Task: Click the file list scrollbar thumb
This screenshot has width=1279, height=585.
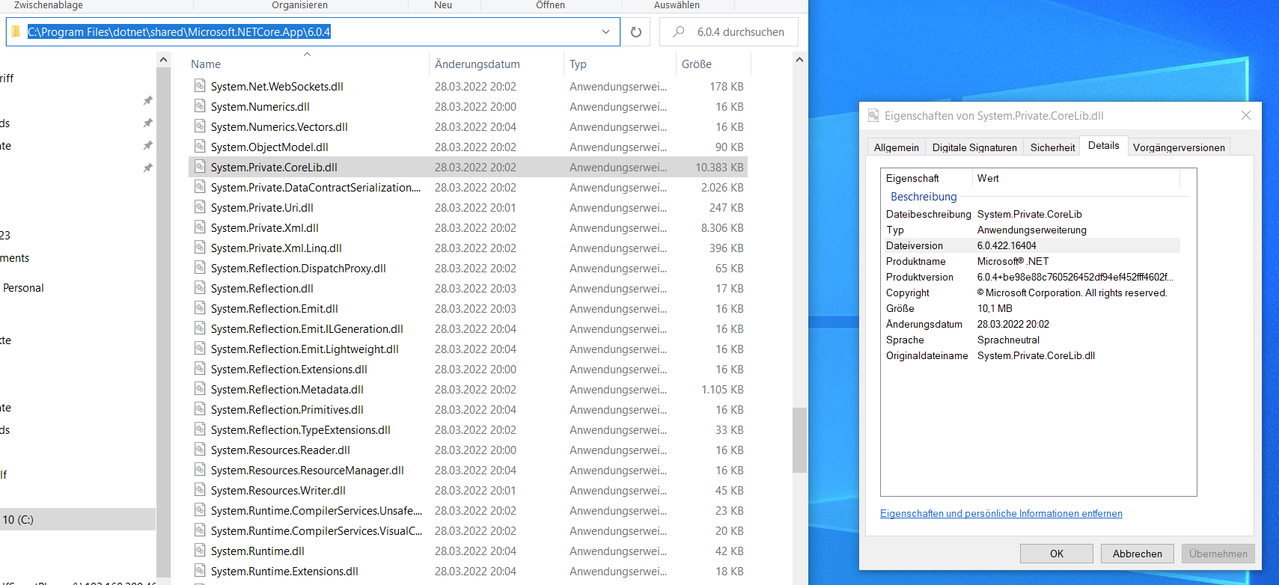Action: pos(799,440)
